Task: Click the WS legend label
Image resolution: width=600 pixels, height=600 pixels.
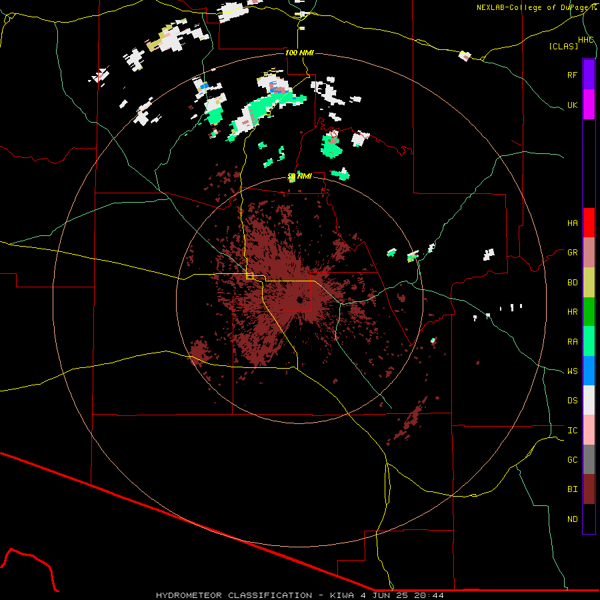Action: click(x=572, y=371)
